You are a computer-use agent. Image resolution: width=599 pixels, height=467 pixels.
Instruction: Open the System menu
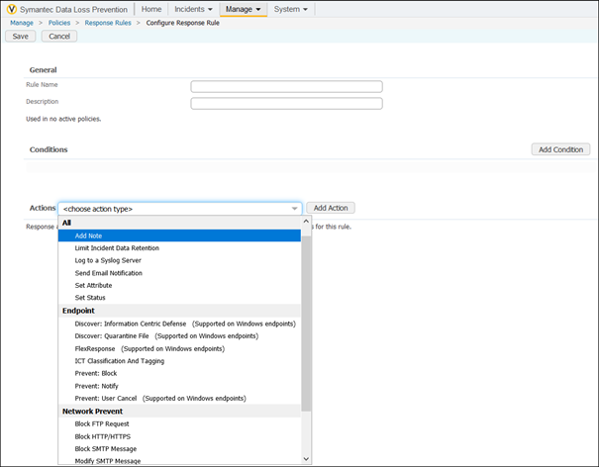[x=291, y=9]
